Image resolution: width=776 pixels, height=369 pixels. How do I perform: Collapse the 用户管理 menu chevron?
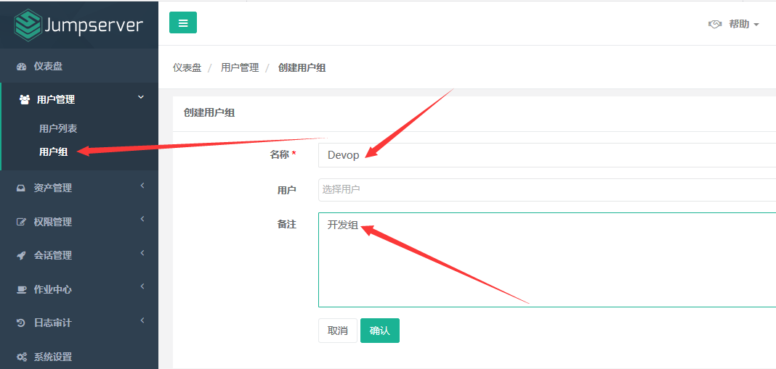click(141, 97)
